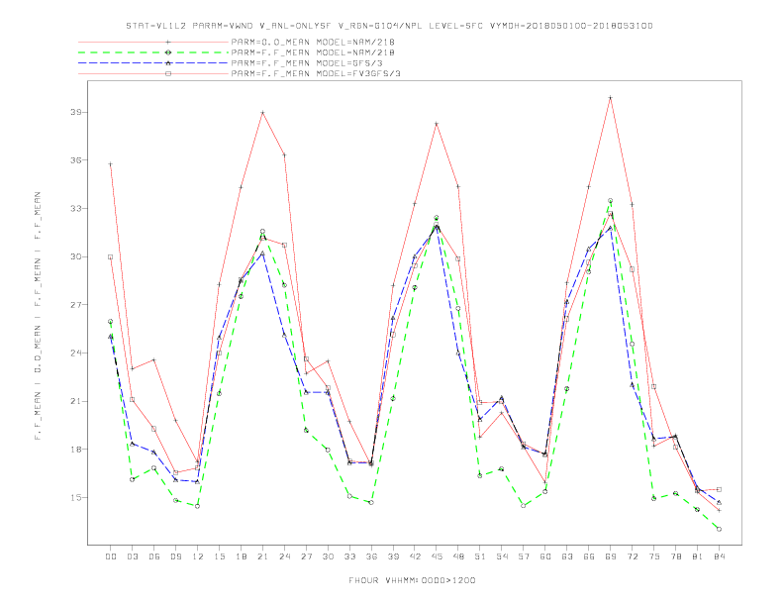
Task: Click x-axis forecast hour label 15
Action: 219,556
